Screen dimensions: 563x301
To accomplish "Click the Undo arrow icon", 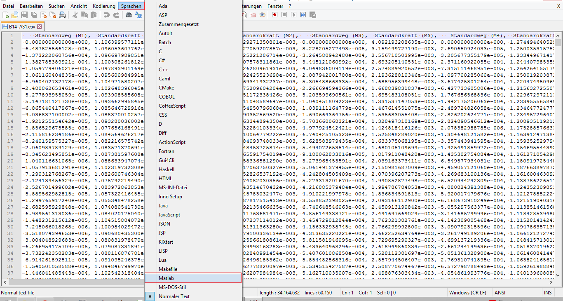I will (107, 15).
